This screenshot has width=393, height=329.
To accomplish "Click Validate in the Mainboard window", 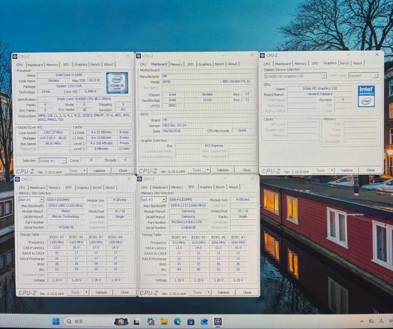I will [223, 170].
